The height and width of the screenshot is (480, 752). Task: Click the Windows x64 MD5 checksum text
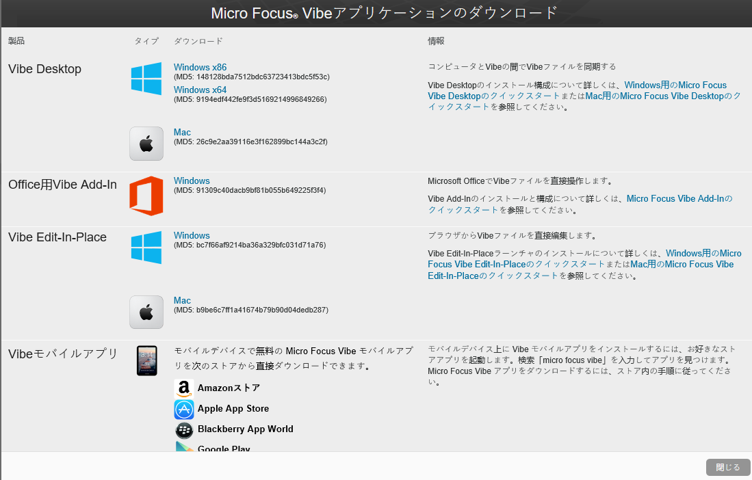(250, 99)
